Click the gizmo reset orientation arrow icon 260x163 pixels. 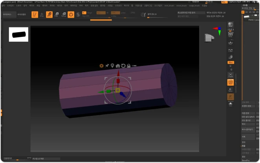click(x=123, y=66)
